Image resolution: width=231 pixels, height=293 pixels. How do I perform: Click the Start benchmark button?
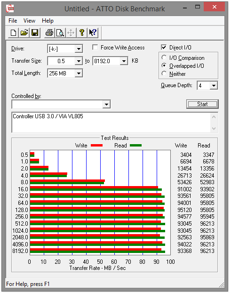(x=202, y=104)
